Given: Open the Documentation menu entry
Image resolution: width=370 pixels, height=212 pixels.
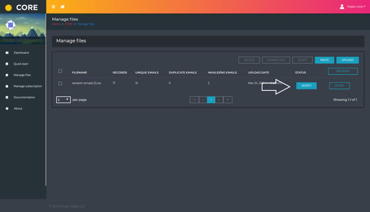Looking at the screenshot, I should click(24, 97).
